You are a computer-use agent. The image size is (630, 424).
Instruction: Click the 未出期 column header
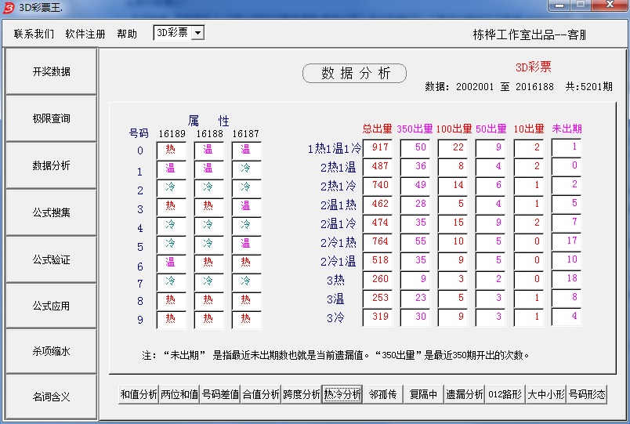[x=567, y=129]
